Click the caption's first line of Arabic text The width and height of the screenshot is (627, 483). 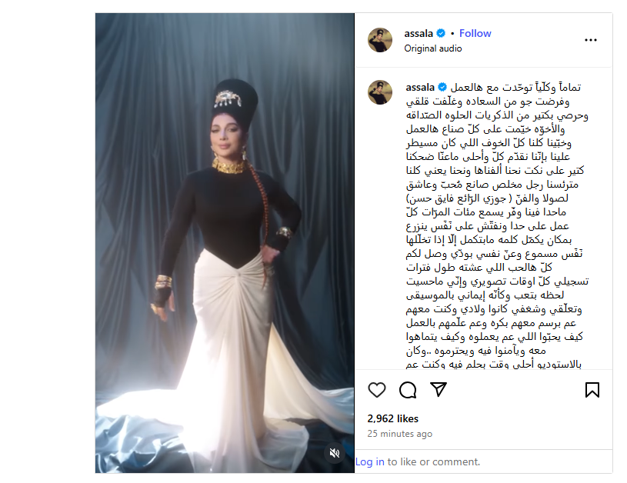[516, 87]
